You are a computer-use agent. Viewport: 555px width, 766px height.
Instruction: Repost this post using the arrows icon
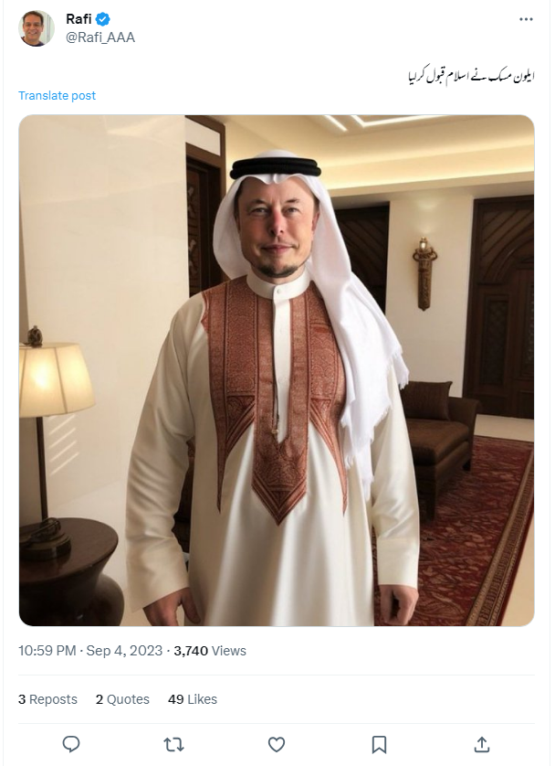coord(173,744)
